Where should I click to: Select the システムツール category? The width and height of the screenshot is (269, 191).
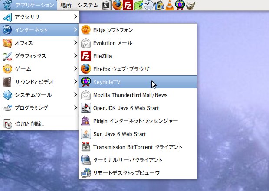tap(39, 95)
